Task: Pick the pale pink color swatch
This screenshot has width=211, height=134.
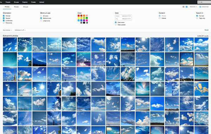Action: click(87, 15)
